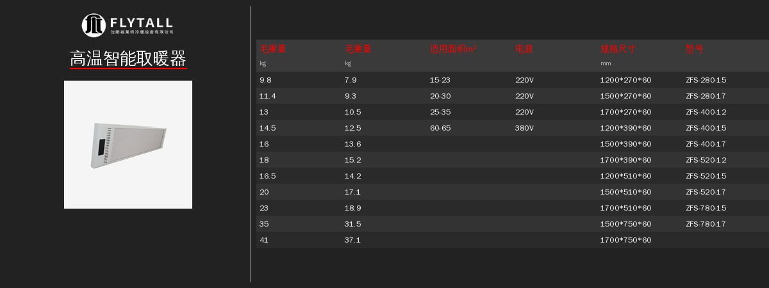Image resolution: width=769 pixels, height=288 pixels.
Task: Open the heater product photo
Action: [128, 145]
